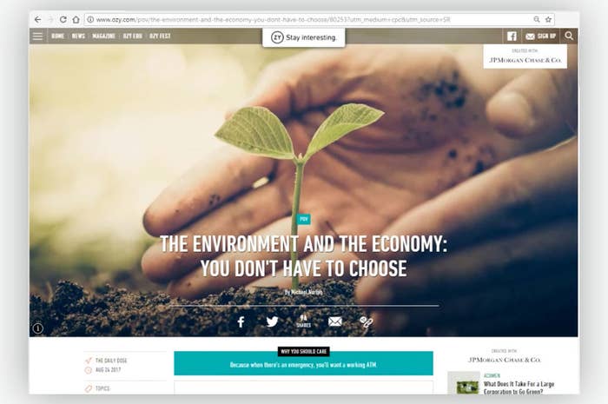Click the address bar URL field
The width and height of the screenshot is (608, 404).
pyautogui.click(x=310, y=19)
